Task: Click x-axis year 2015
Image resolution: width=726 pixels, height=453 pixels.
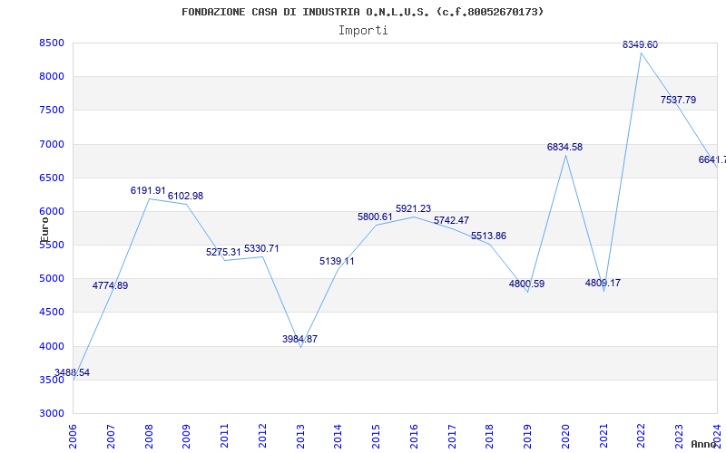Action: [376, 436]
